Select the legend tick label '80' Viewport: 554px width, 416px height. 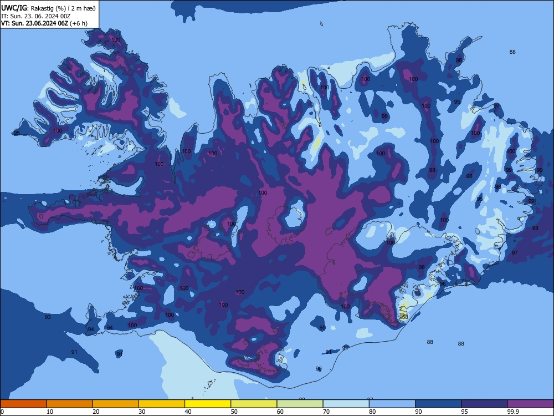point(372,412)
